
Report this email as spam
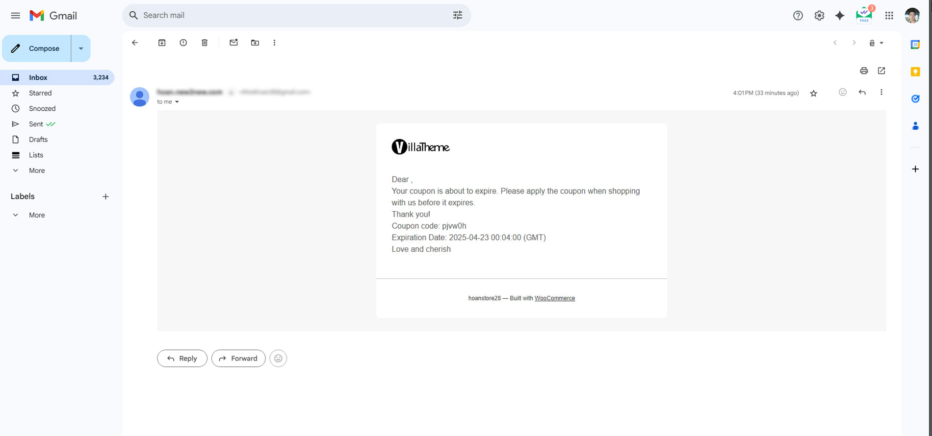[183, 43]
